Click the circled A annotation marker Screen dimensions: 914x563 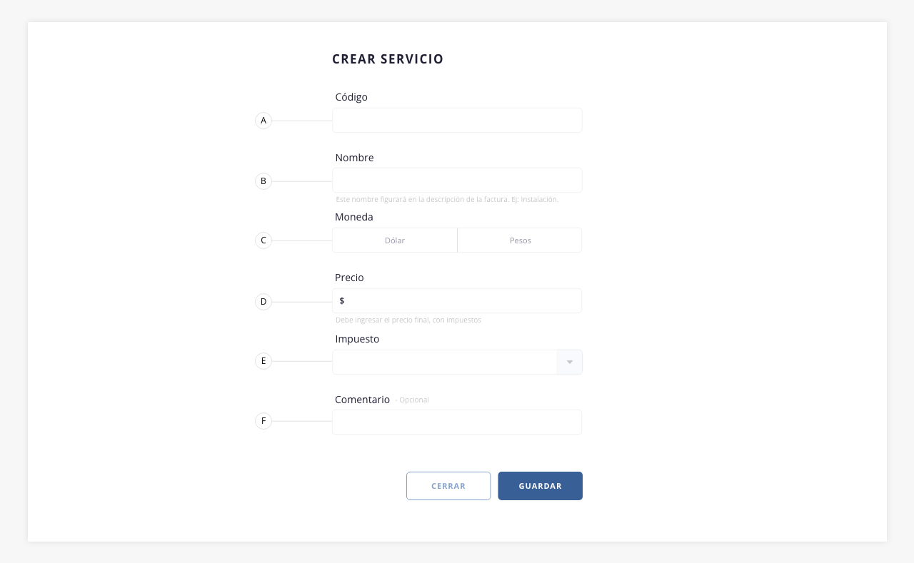(x=263, y=121)
